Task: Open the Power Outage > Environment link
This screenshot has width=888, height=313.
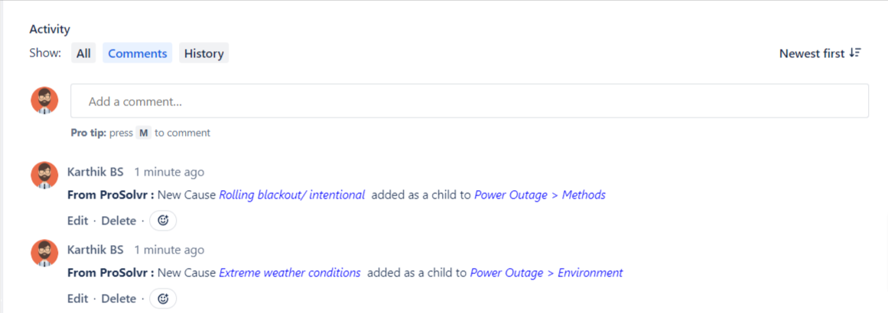Action: [547, 273]
